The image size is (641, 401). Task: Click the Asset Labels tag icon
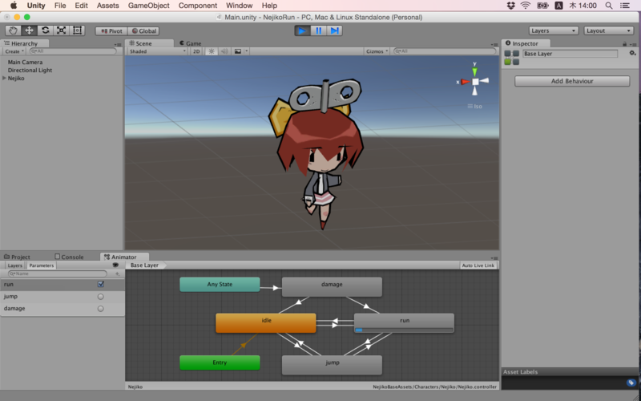pyautogui.click(x=631, y=383)
